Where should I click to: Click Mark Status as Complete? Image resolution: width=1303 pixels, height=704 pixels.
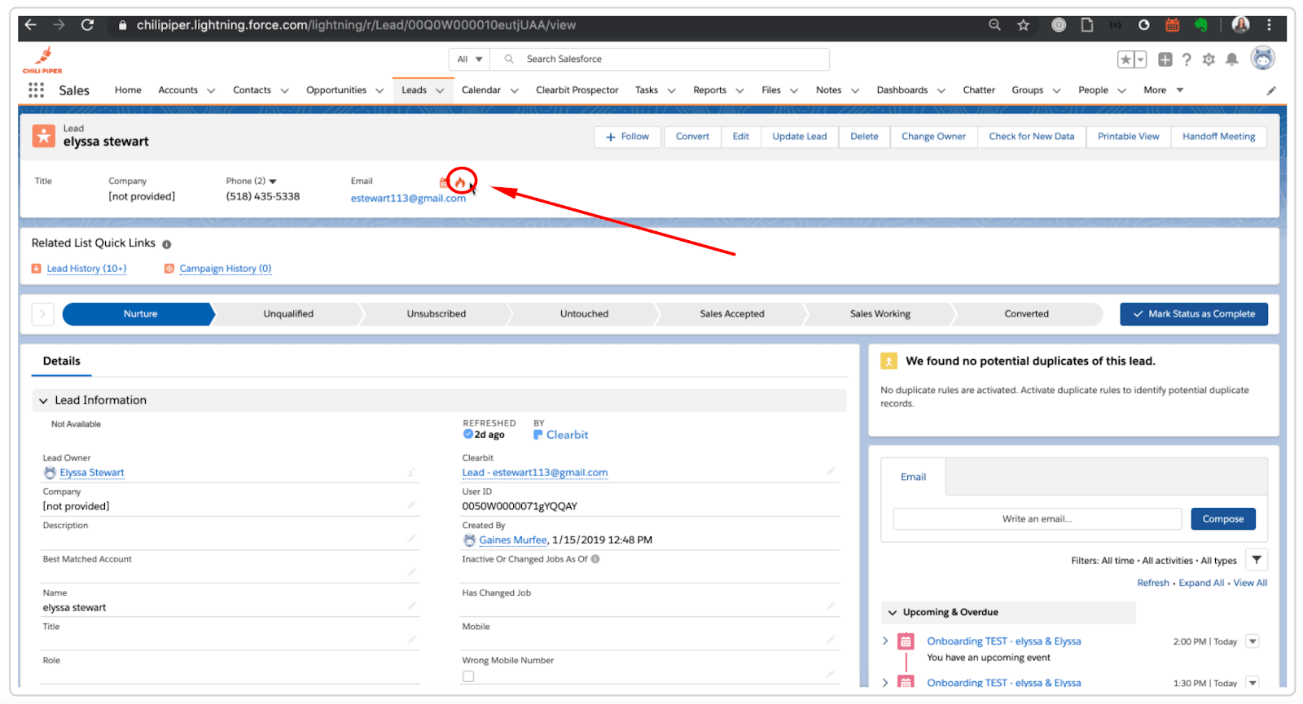click(x=1194, y=314)
